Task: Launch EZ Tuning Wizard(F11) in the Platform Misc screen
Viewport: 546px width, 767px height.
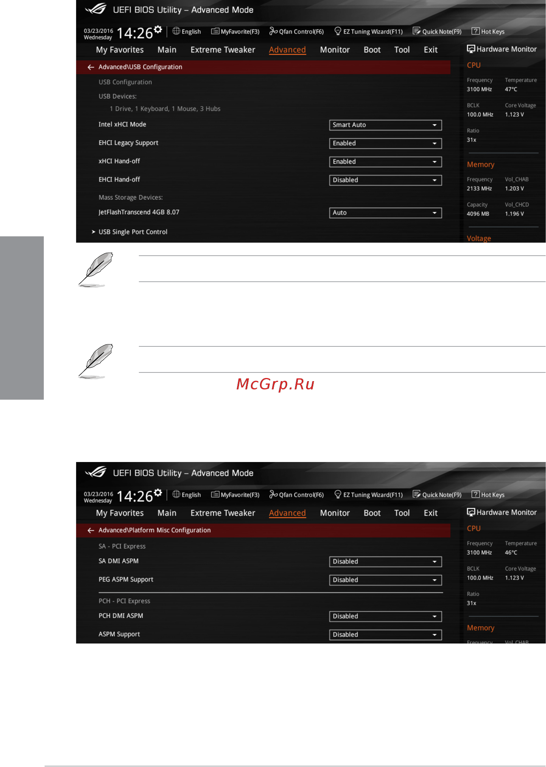Action: 368,494
